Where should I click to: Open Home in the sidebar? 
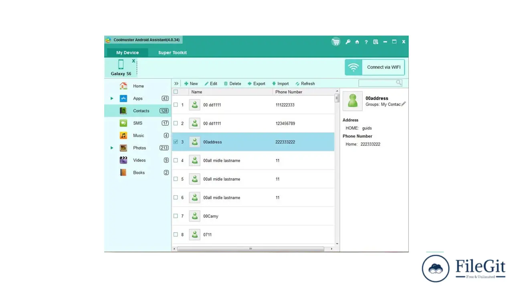(x=137, y=86)
